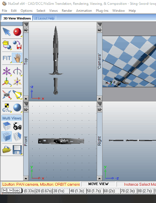Open the Help menu
Screen dimensions: 156x203
pos(132,11)
